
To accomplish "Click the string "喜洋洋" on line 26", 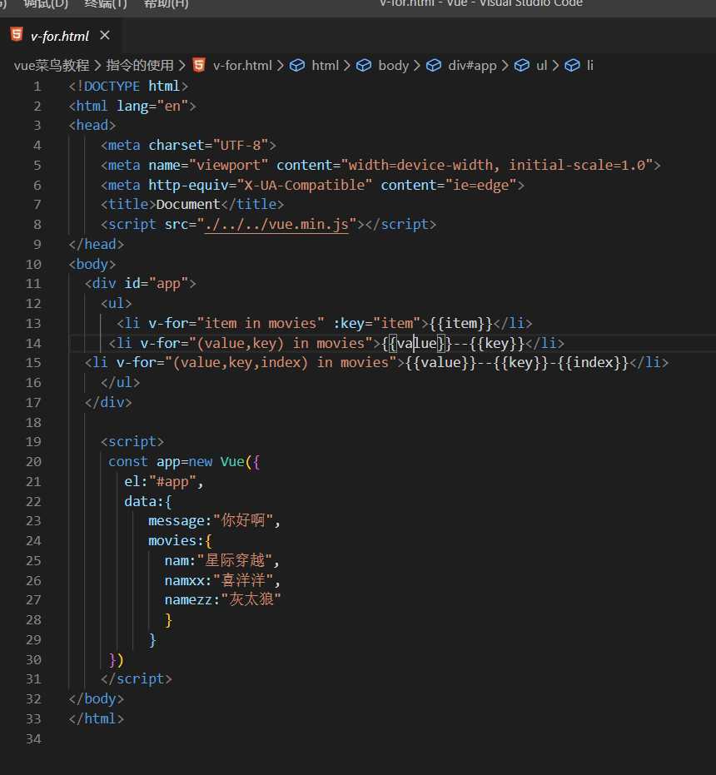I will (243, 579).
